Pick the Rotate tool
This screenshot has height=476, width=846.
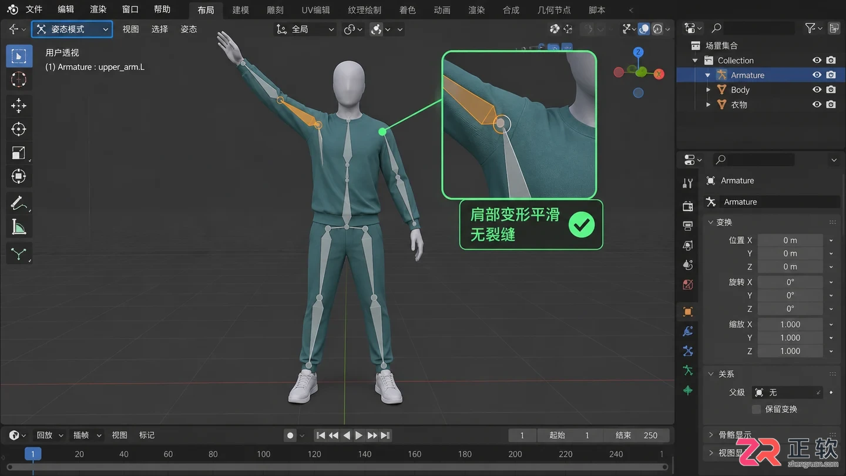19,129
